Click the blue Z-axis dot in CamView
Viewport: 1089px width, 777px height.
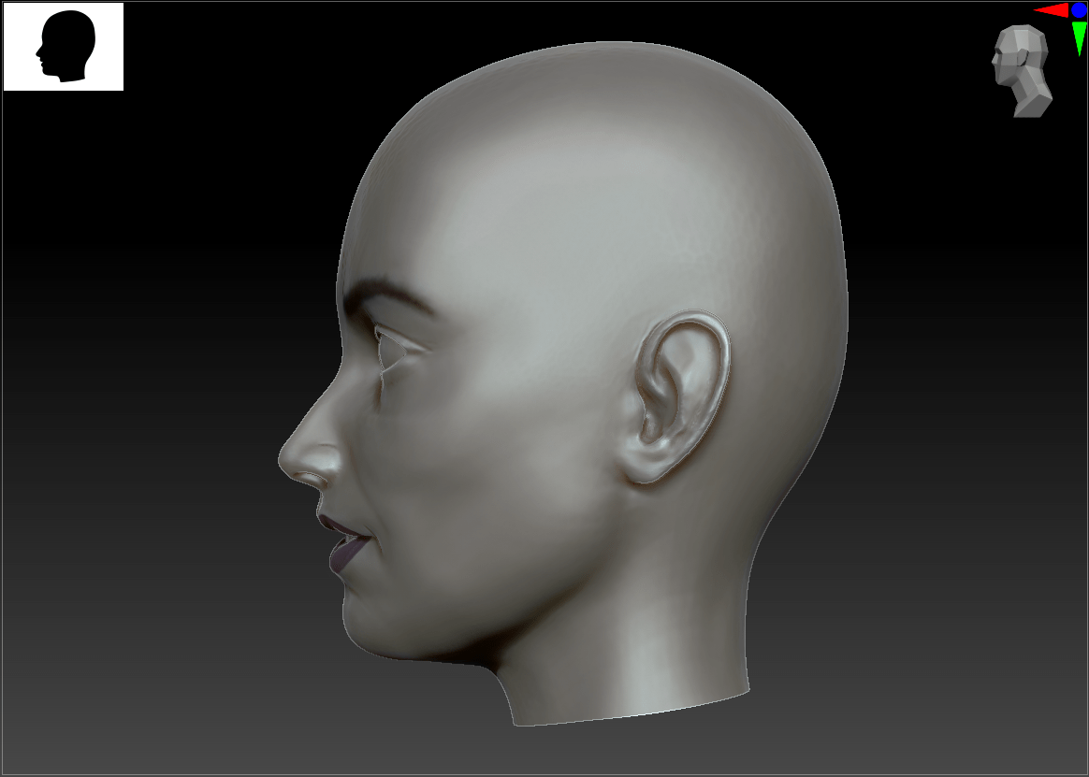tap(1079, 10)
